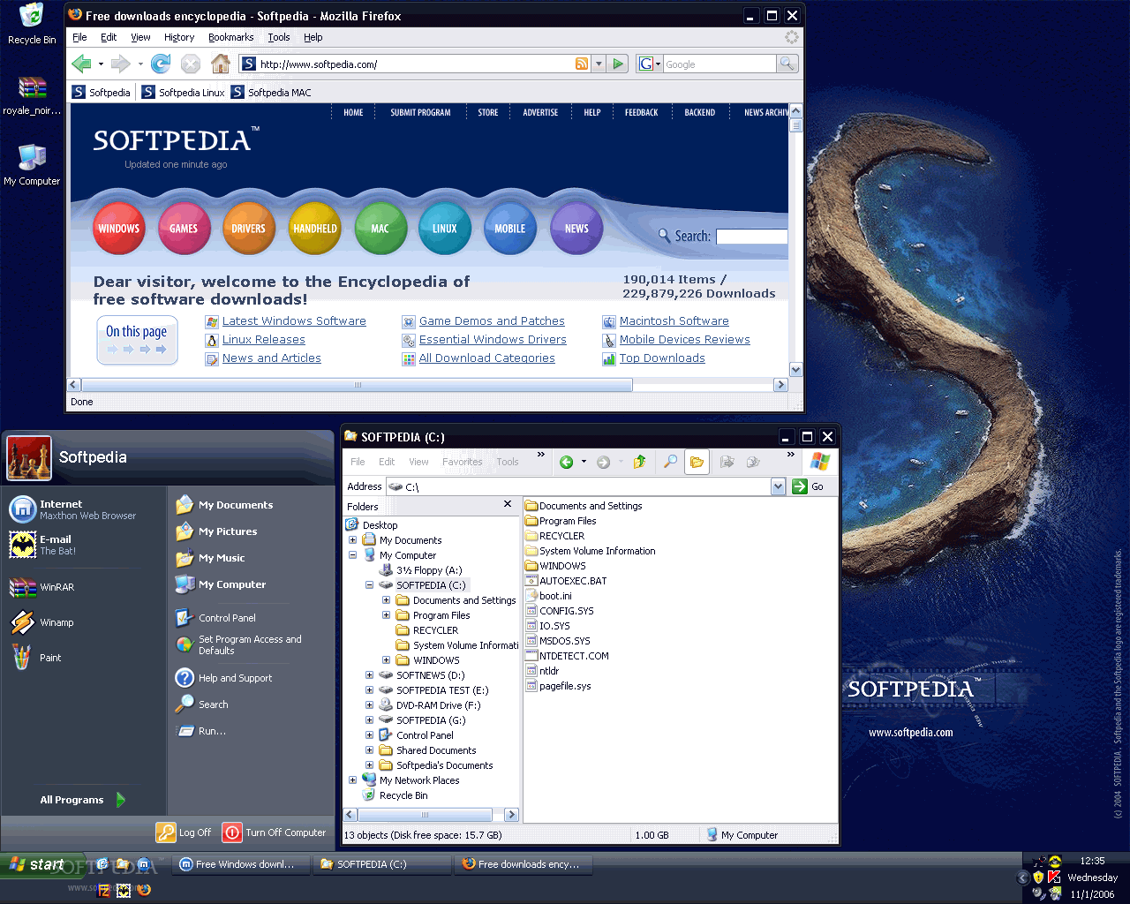1130x904 pixels.
Task: Expand My Documents tree node
Action: point(352,540)
